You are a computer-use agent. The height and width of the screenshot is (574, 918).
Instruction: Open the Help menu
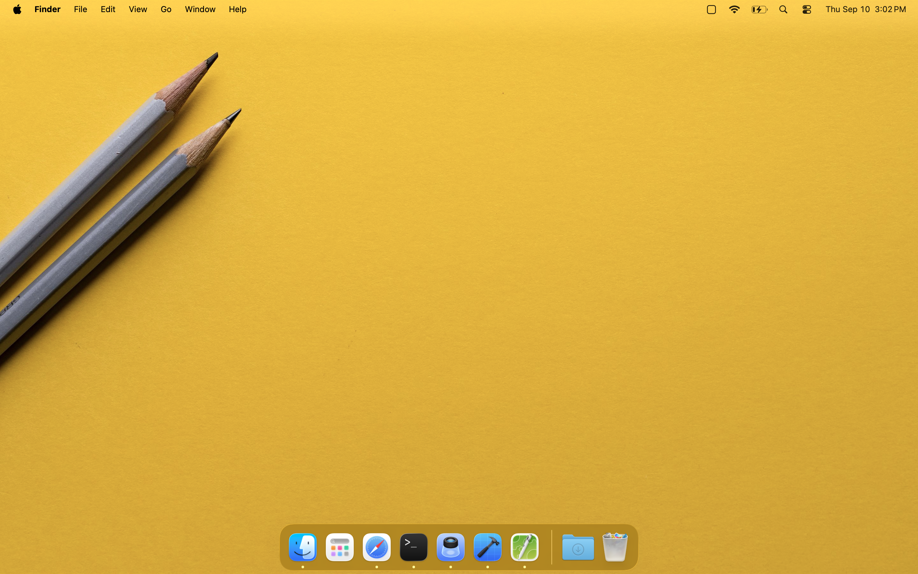click(x=237, y=9)
